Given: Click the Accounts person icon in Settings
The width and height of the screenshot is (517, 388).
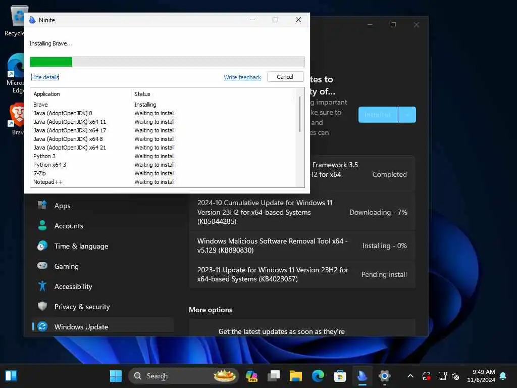Looking at the screenshot, I should (x=42, y=226).
